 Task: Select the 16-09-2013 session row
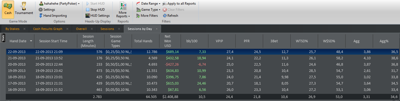coord(203,89)
